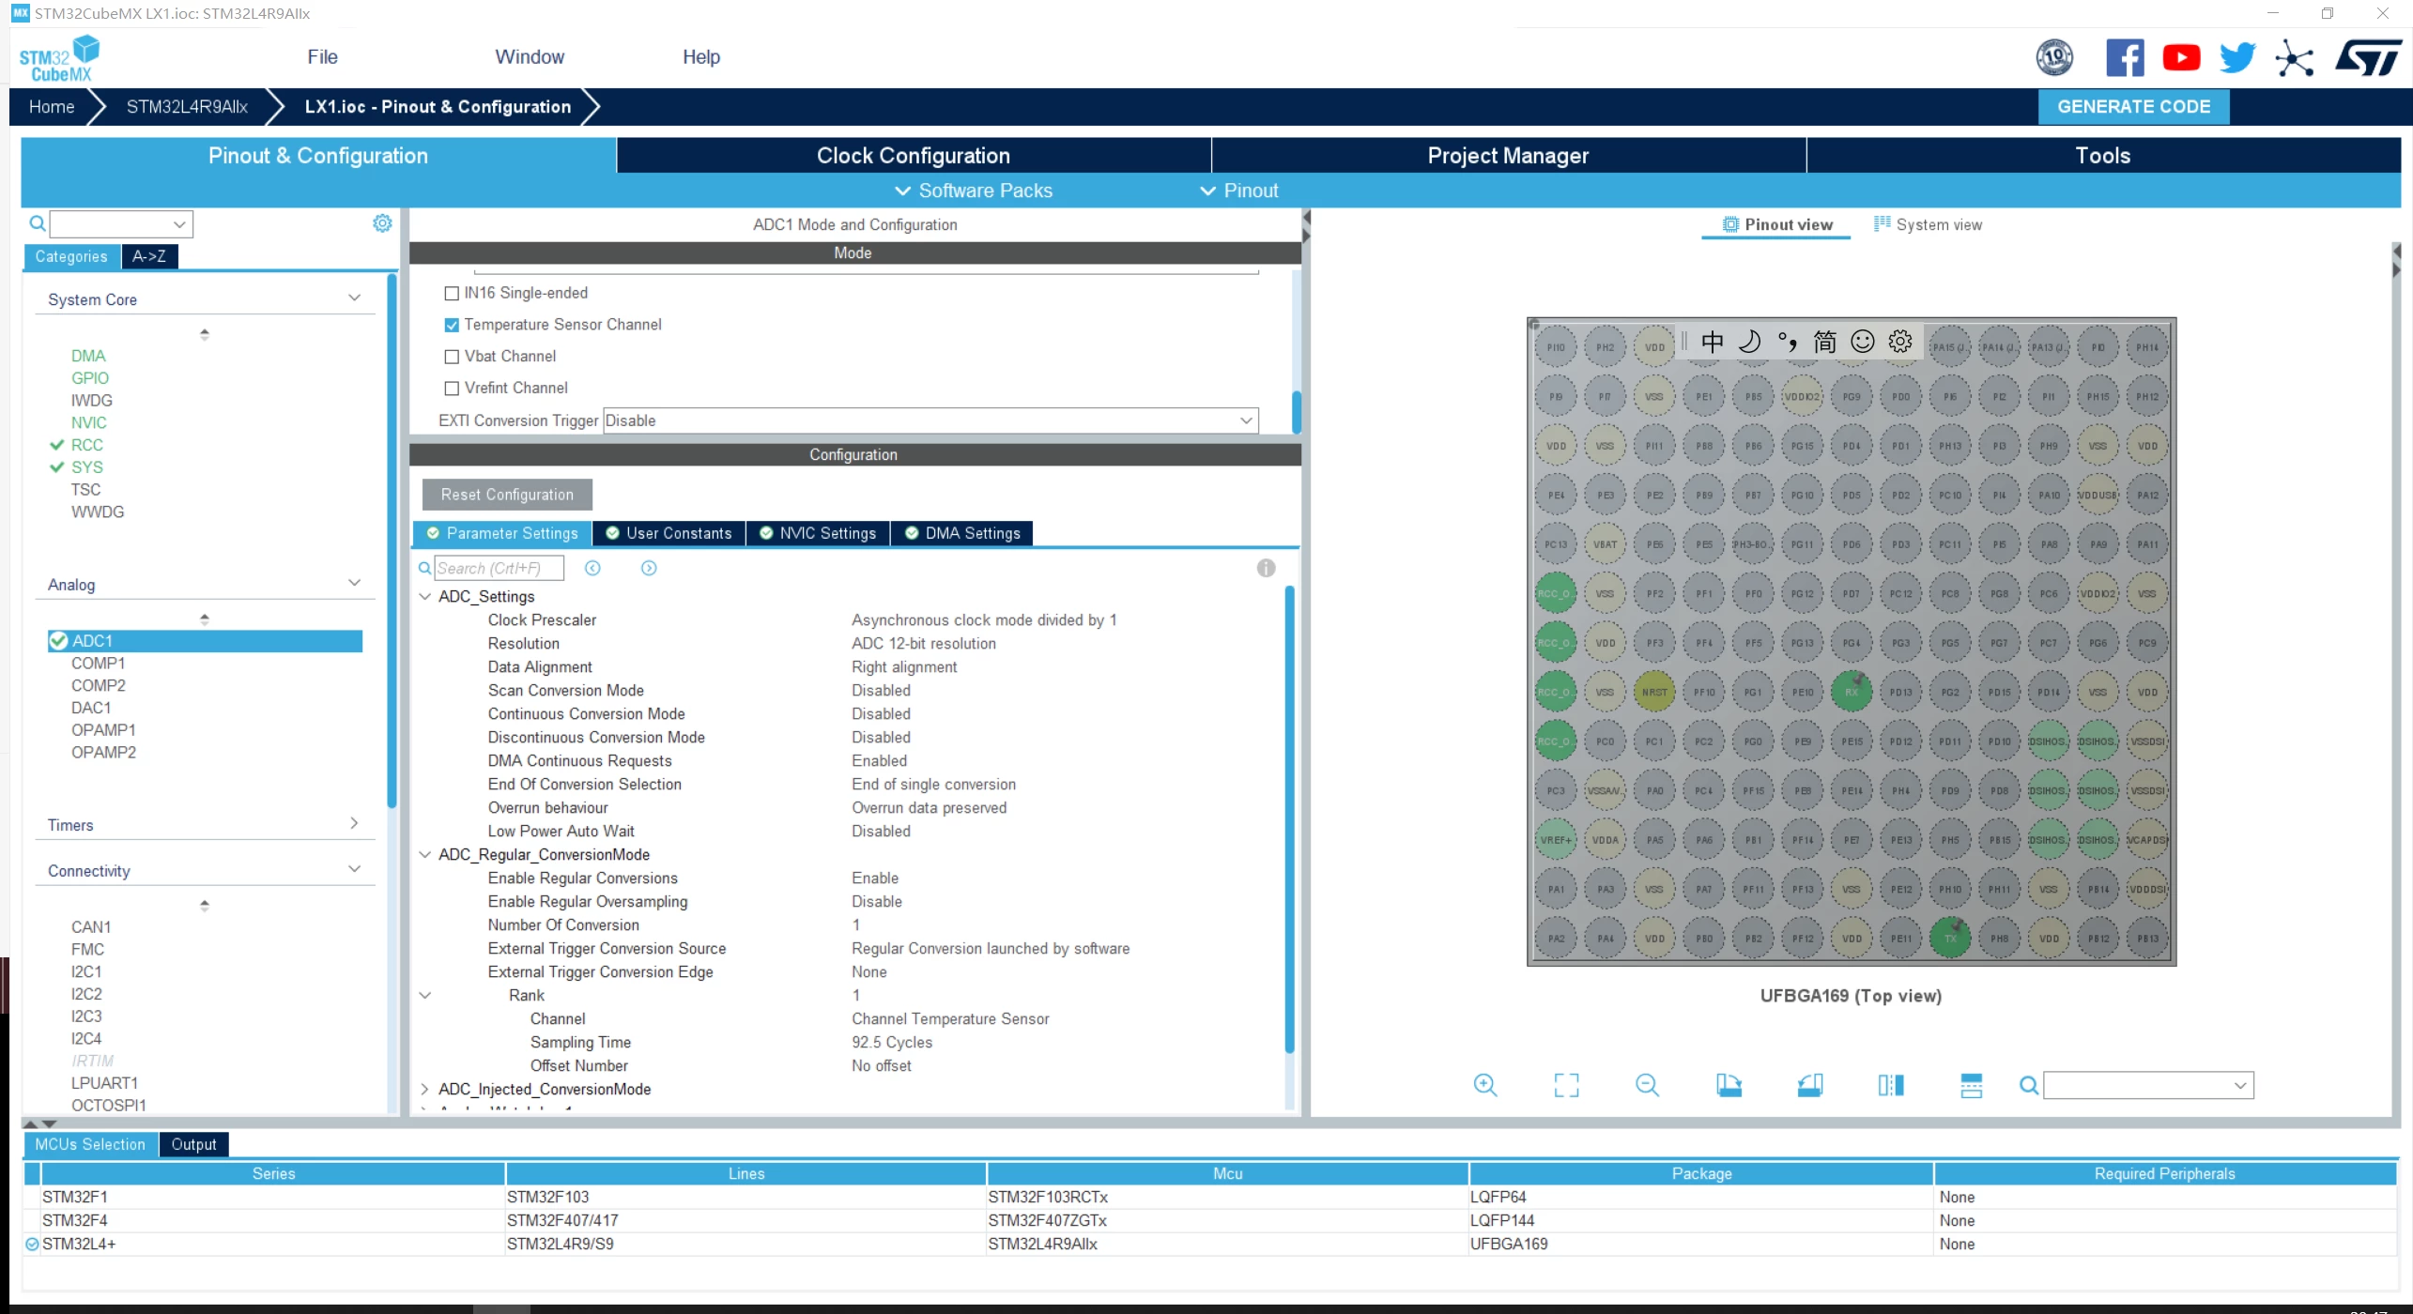Click the GENERATE CODE button
The image size is (2413, 1314).
pos(2133,107)
